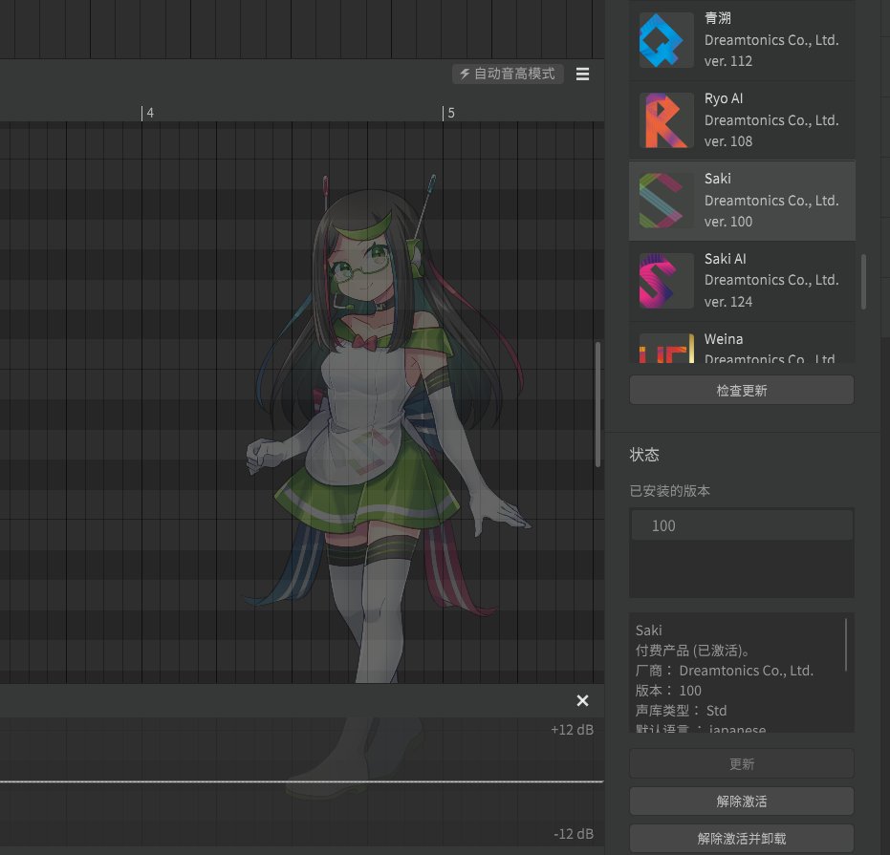The width and height of the screenshot is (890, 855).
Task: Click 'ver. 112' under 青溯
Action: (728, 61)
